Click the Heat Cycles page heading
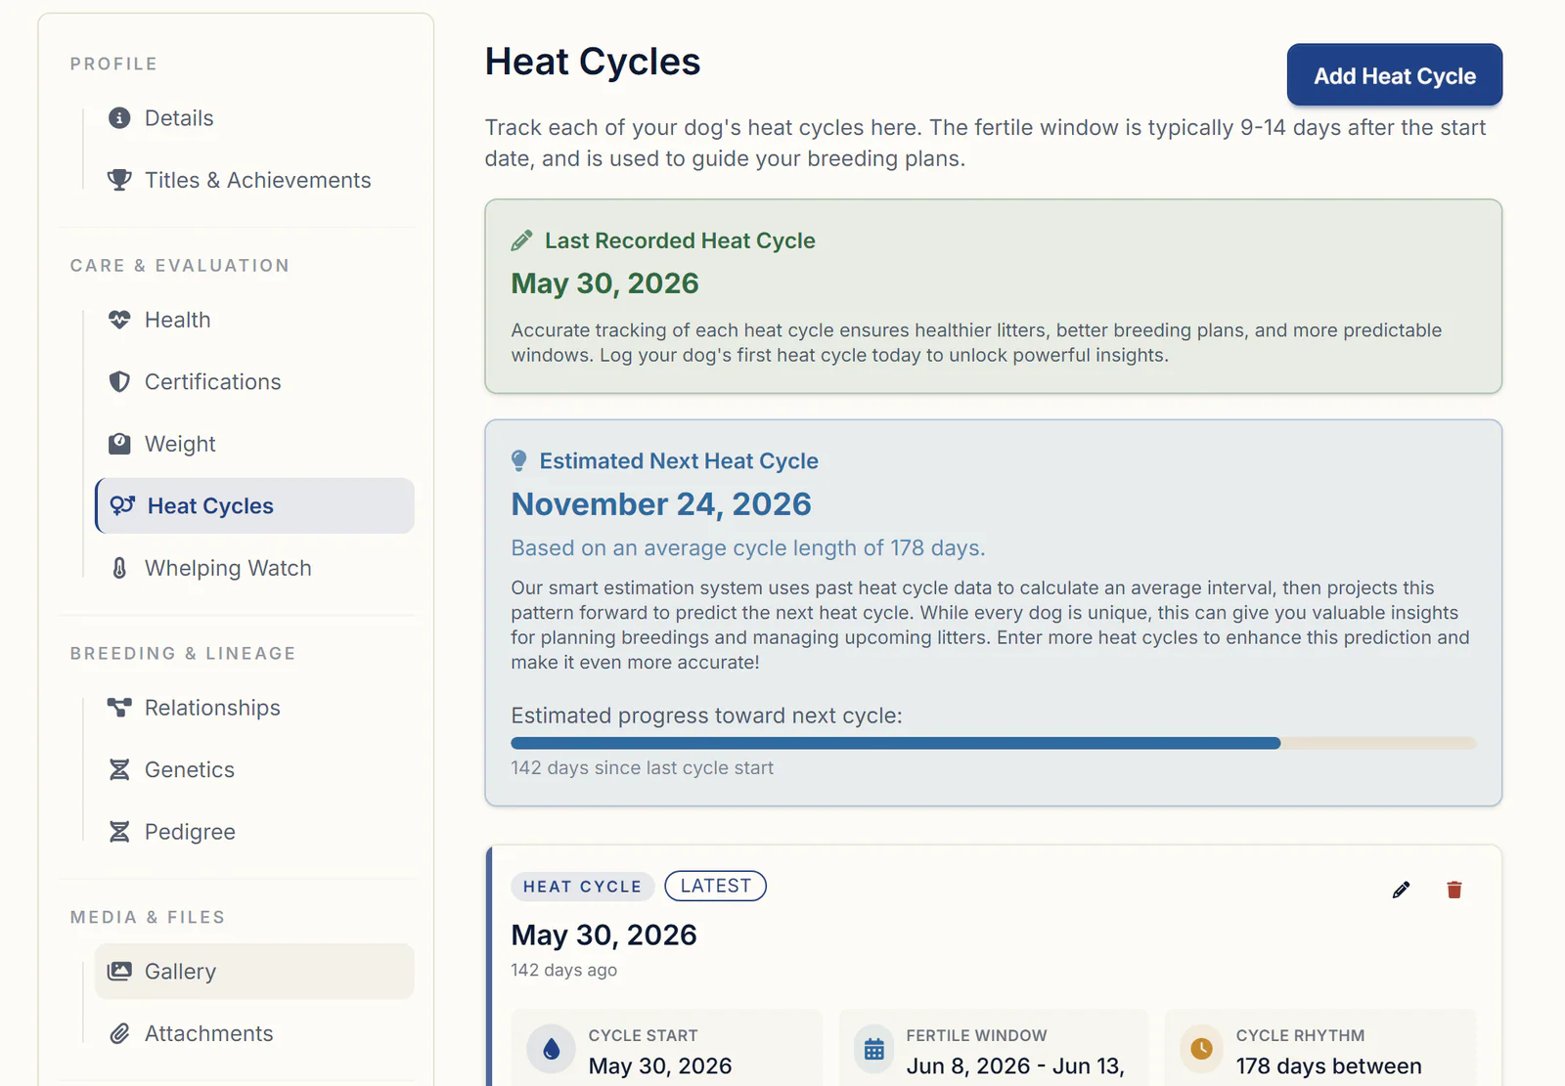Viewport: 1565px width, 1086px height. pos(593,63)
